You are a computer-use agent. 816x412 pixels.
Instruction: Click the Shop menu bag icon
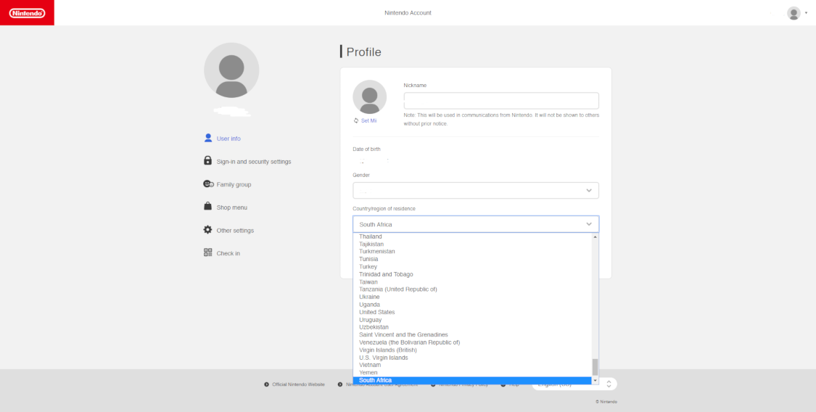point(207,207)
